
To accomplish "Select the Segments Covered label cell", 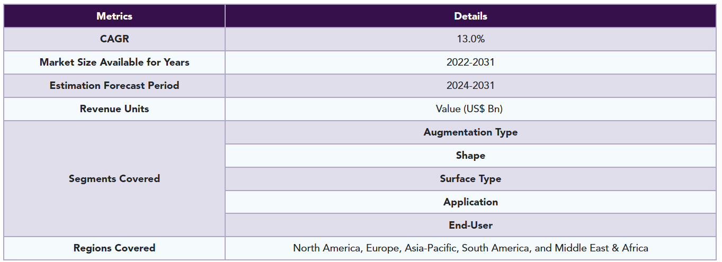I will coord(114,179).
